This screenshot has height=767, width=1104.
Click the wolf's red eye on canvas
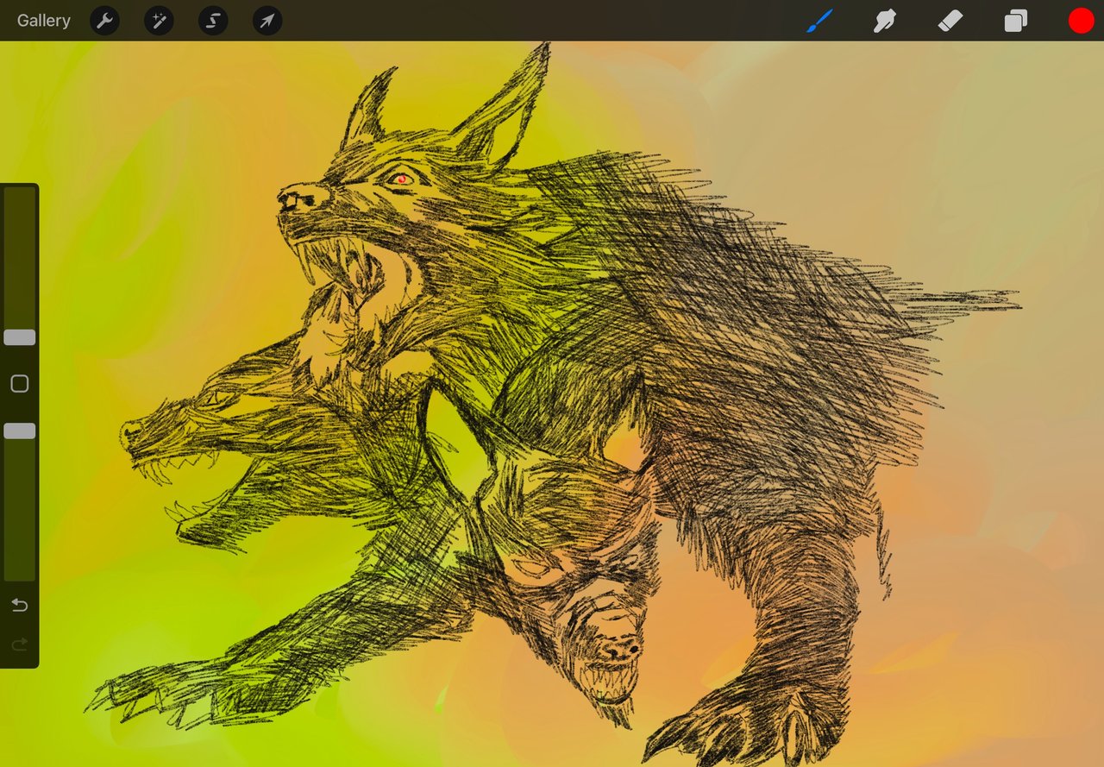(x=401, y=179)
